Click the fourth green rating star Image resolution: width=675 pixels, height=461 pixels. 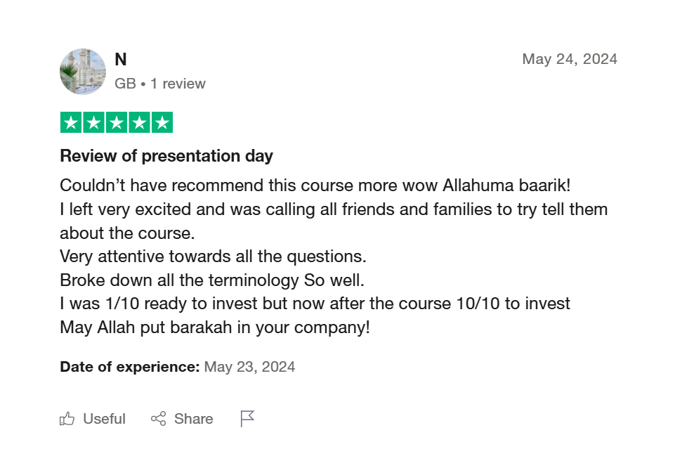tap(139, 123)
